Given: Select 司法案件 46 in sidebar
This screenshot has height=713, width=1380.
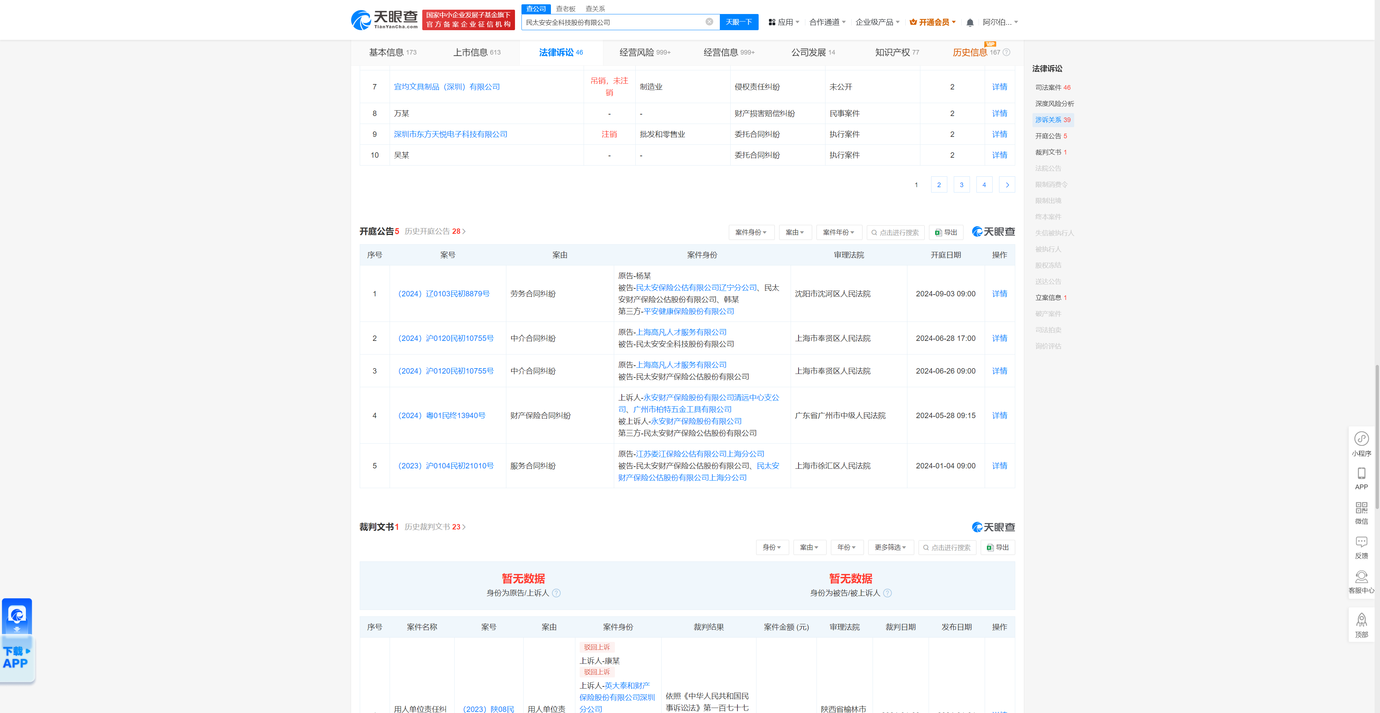Looking at the screenshot, I should (1053, 87).
